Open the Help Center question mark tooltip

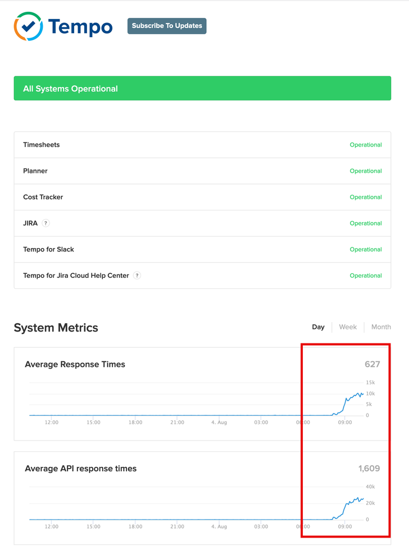(137, 276)
